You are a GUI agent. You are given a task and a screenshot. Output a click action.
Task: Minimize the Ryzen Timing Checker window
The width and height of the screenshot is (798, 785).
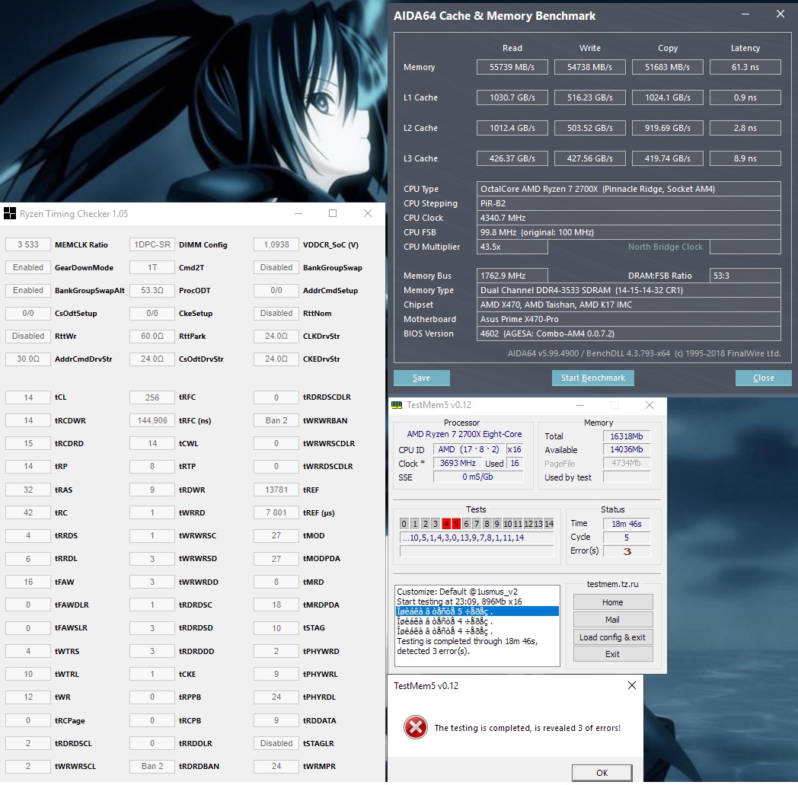tap(298, 214)
